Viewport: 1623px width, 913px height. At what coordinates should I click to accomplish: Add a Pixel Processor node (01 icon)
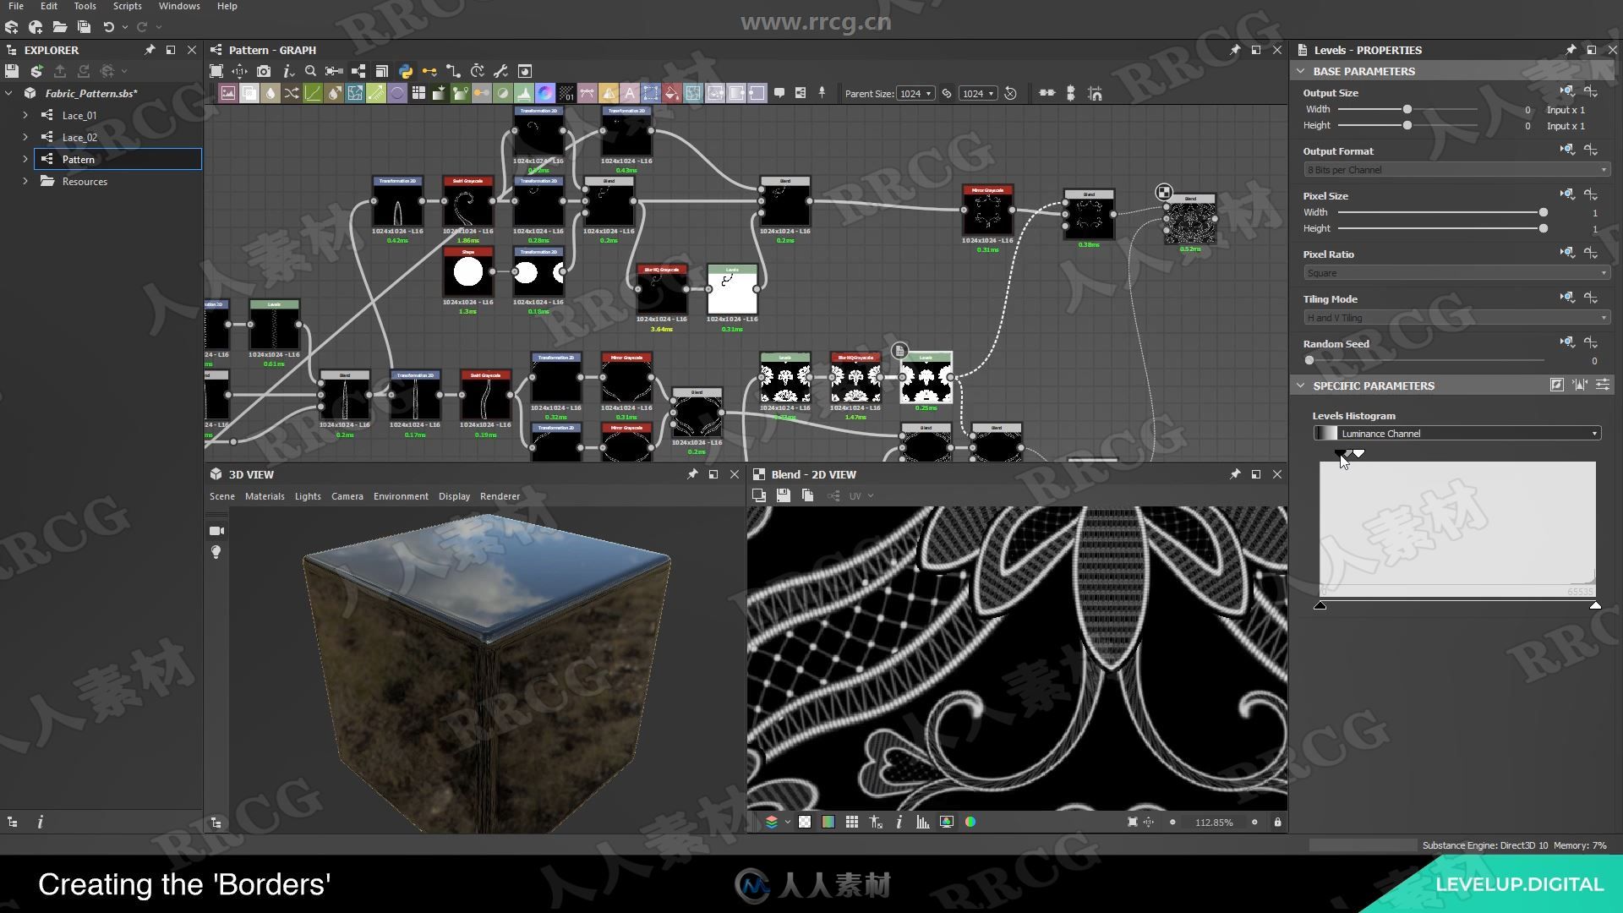(566, 93)
